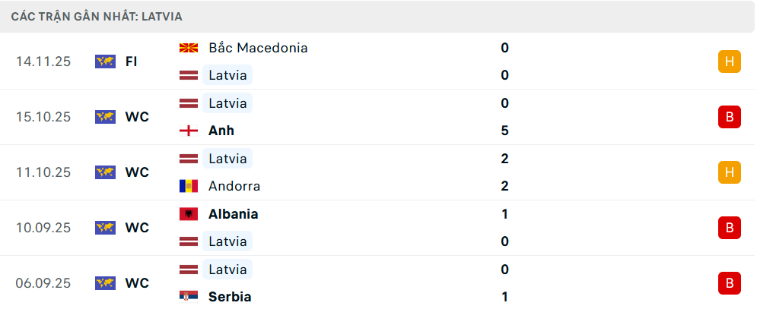This screenshot has height=309, width=757.
Task: Open the Serbia team link
Action: coord(230,297)
